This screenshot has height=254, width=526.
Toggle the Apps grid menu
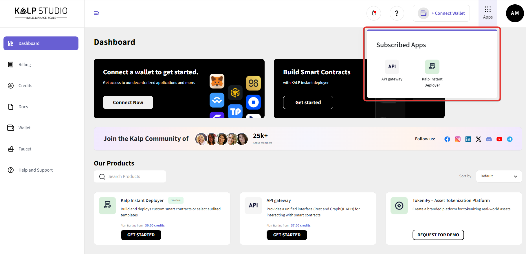[x=488, y=13]
